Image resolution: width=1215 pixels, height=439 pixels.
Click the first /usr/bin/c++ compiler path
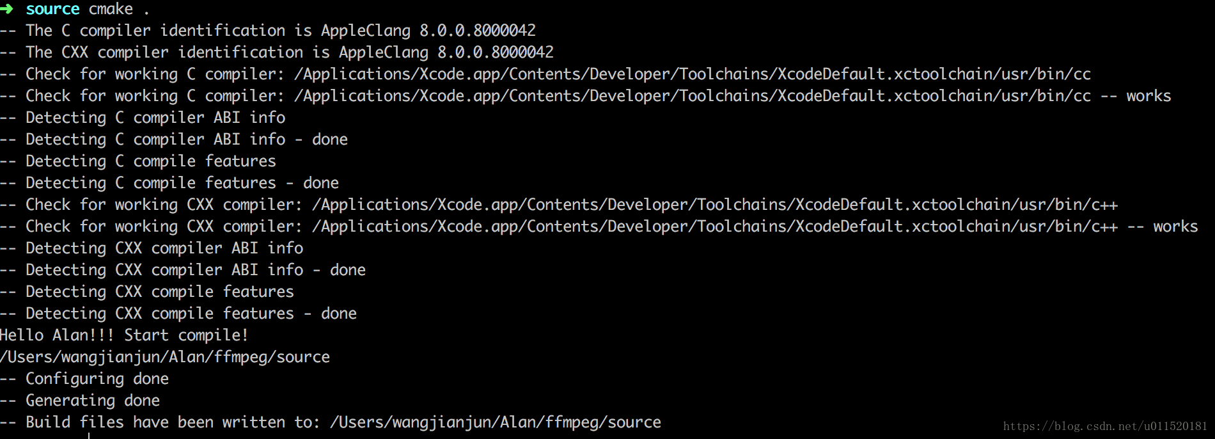[x=715, y=205]
